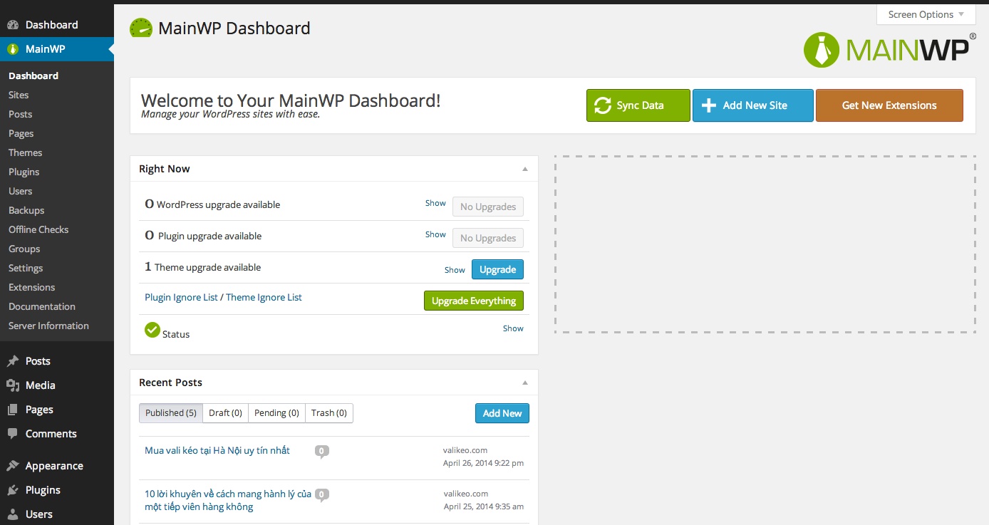This screenshot has height=525, width=989.
Task: Open Themes in MainWP menu
Action: coord(25,152)
